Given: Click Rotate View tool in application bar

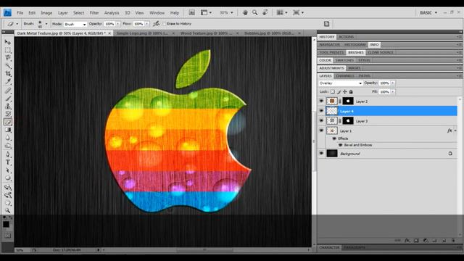Looking at the screenshot, I should [265, 13].
